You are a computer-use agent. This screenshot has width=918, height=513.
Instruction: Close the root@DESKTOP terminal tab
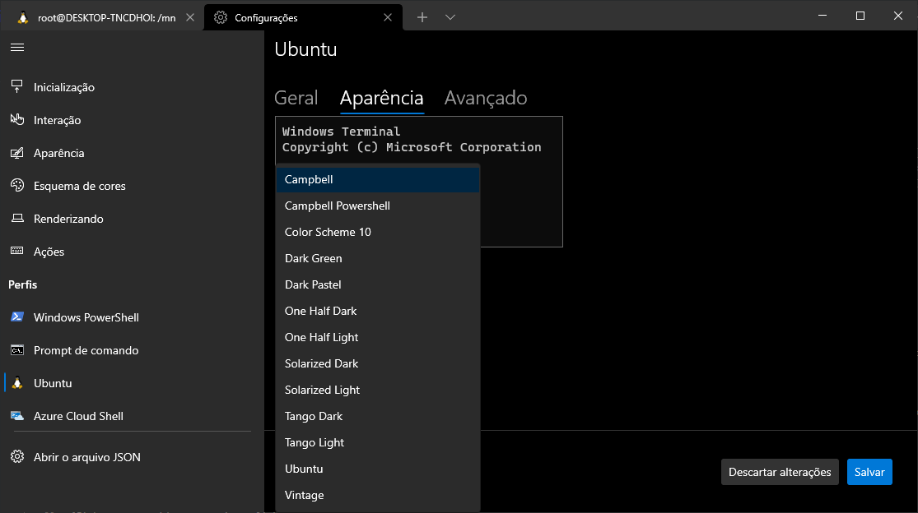point(189,17)
